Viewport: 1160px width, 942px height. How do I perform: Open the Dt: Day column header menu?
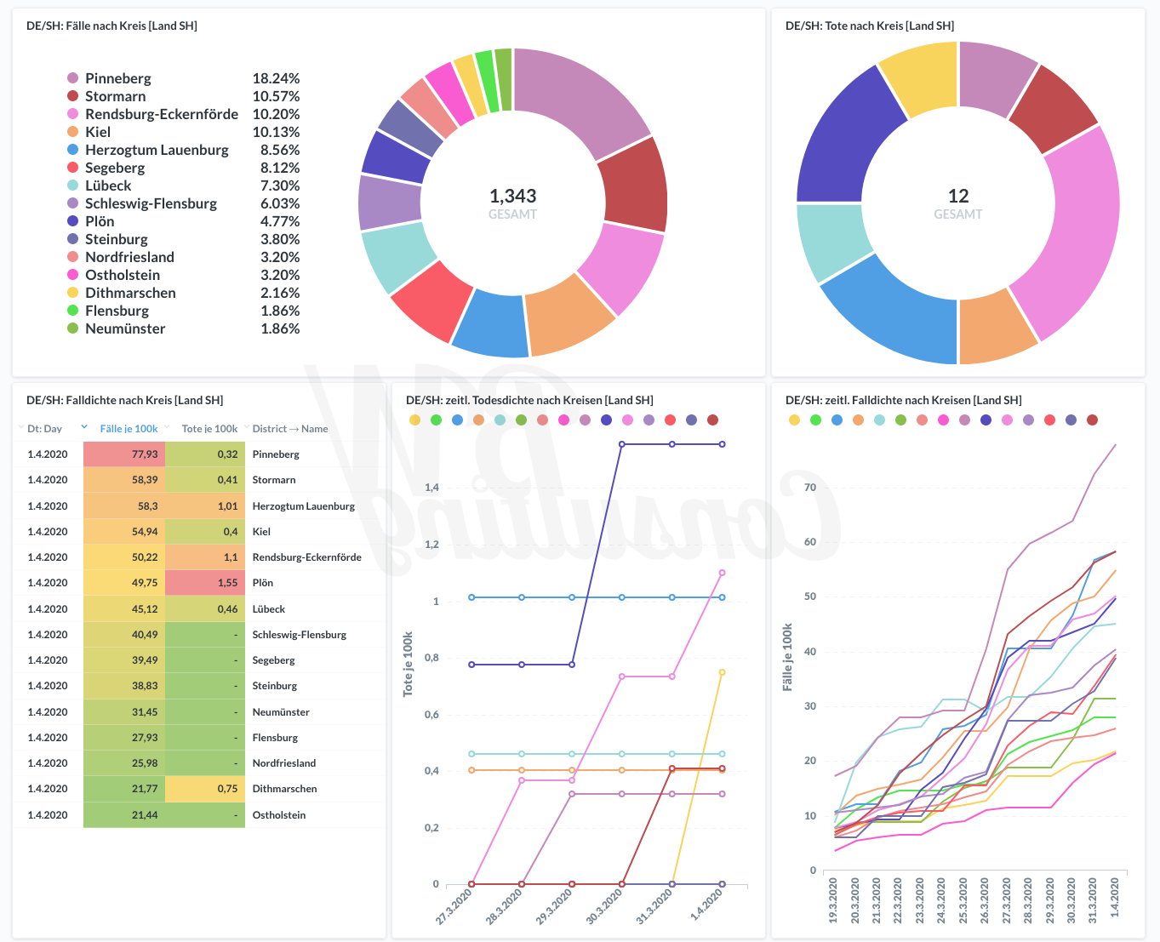(x=44, y=429)
